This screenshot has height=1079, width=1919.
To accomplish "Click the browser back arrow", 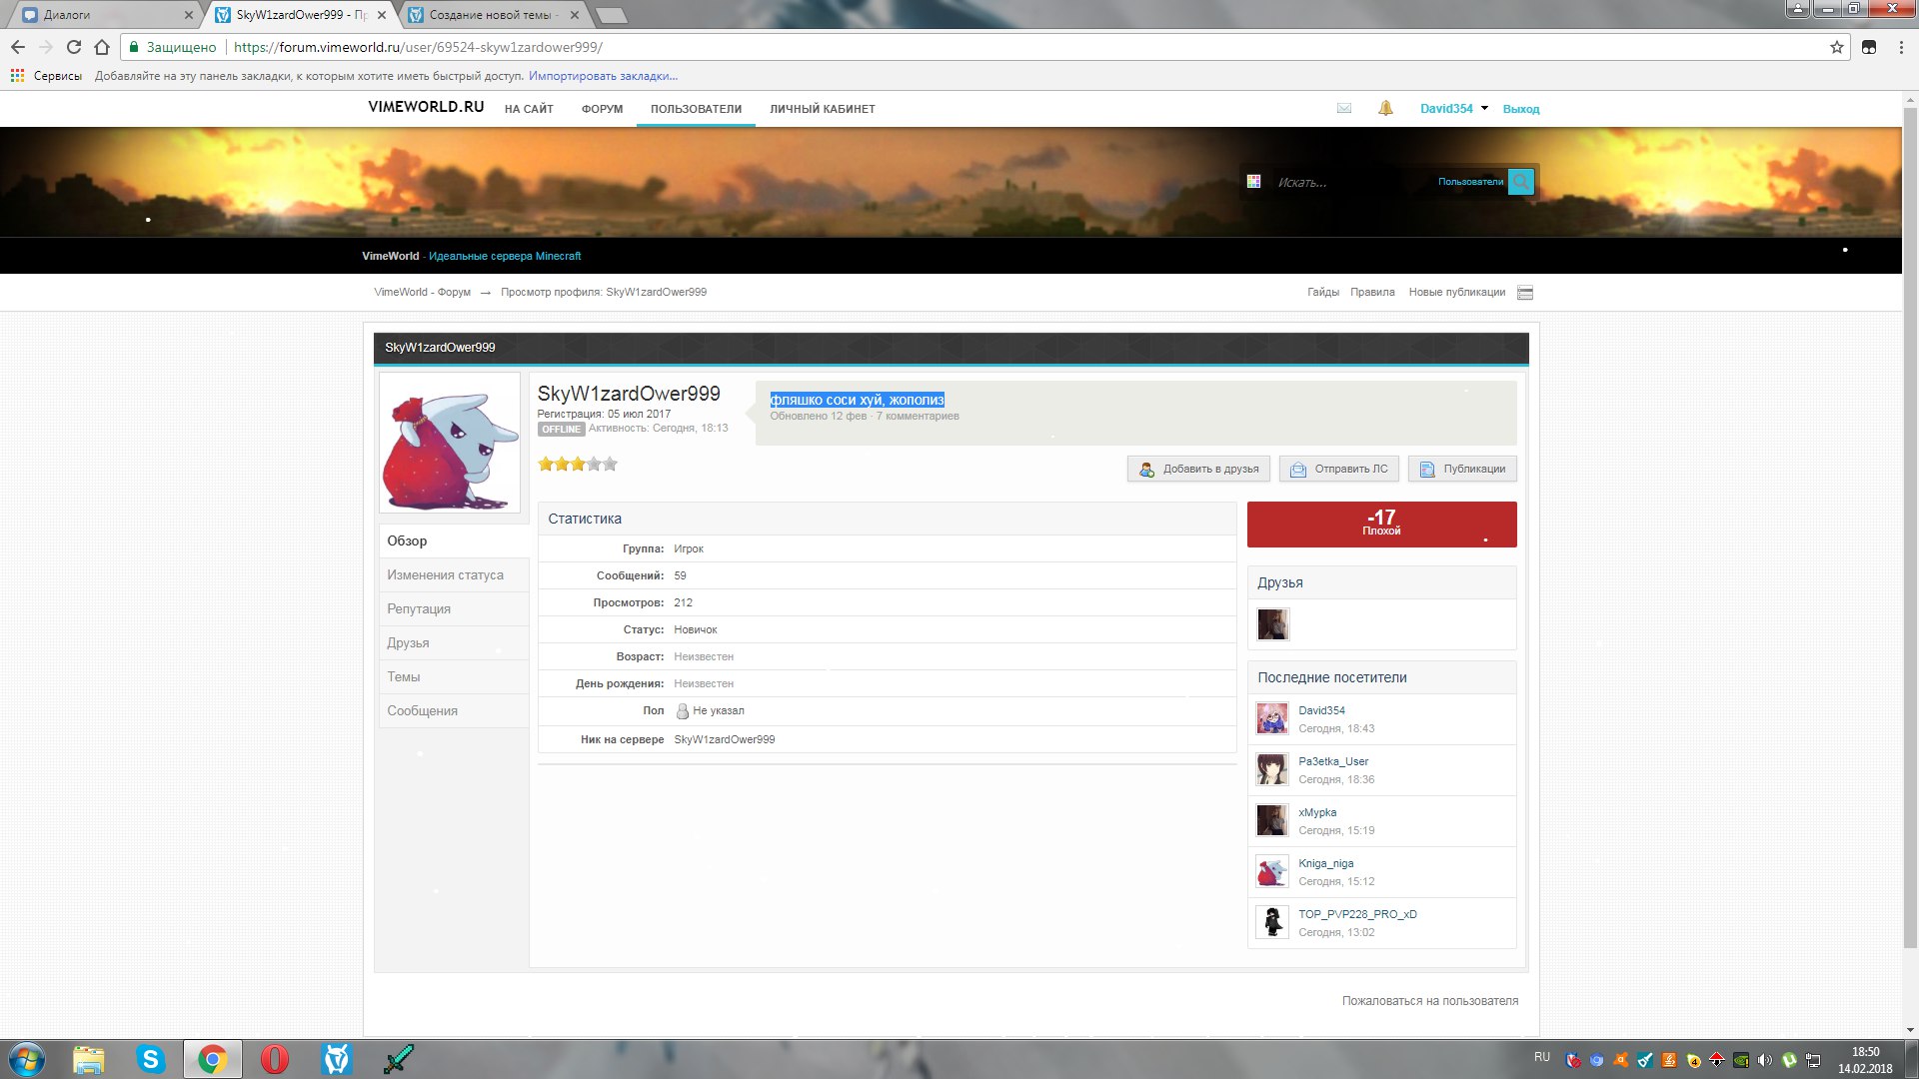I will click(x=18, y=47).
